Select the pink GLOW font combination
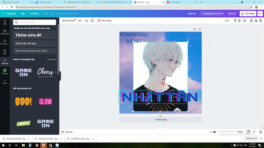 coord(45,101)
